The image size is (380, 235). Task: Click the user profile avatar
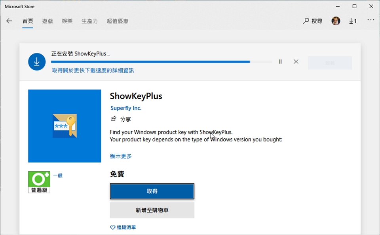click(x=336, y=21)
